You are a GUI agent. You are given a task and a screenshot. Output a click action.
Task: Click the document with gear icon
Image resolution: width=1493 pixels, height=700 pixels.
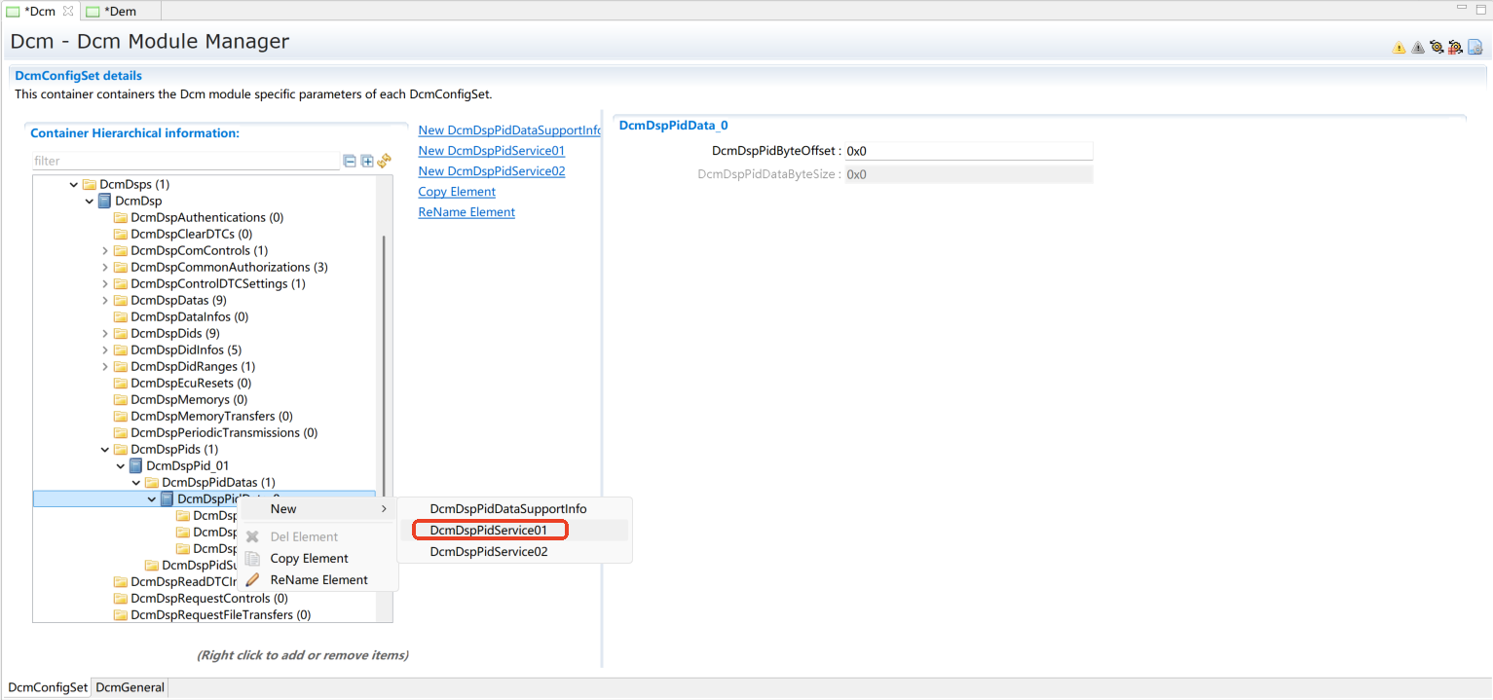1474,47
